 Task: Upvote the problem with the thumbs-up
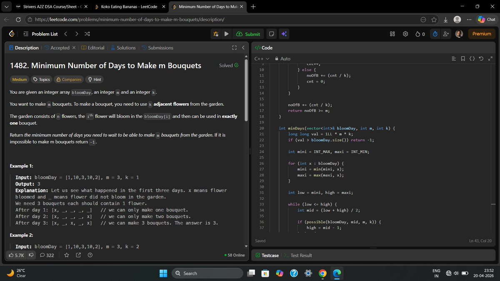point(13,255)
